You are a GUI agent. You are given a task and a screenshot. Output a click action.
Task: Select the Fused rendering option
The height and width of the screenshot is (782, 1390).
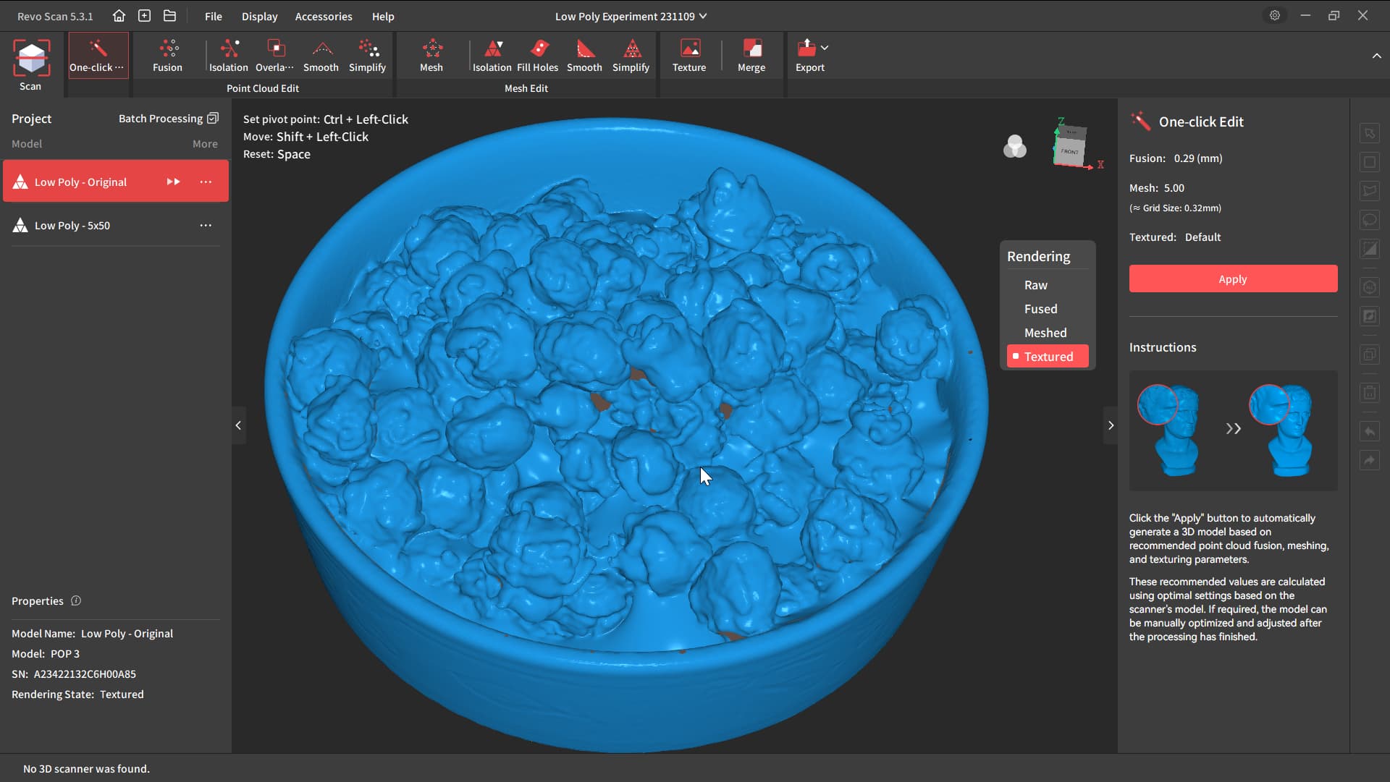[1040, 309]
